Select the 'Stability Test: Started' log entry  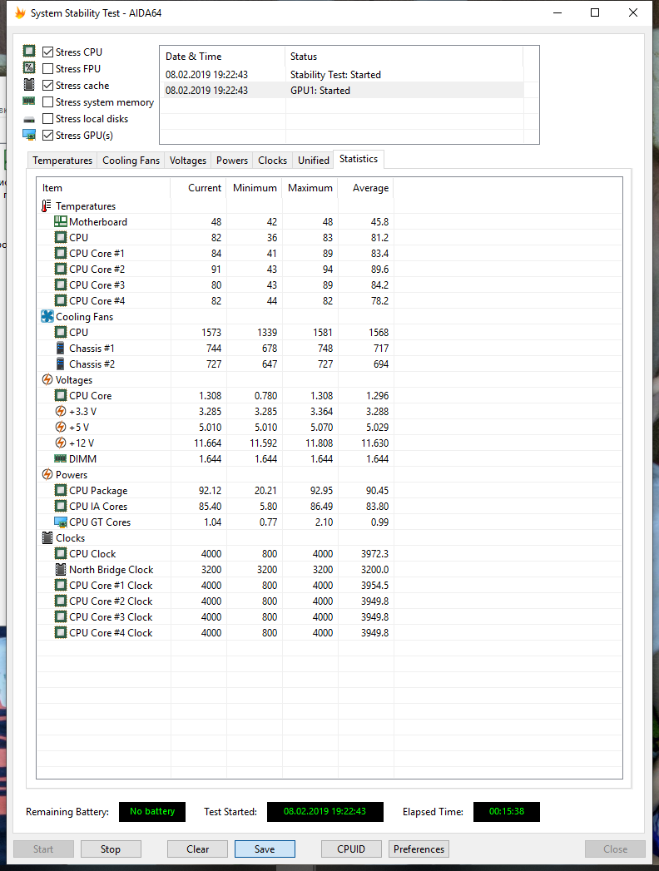[342, 74]
